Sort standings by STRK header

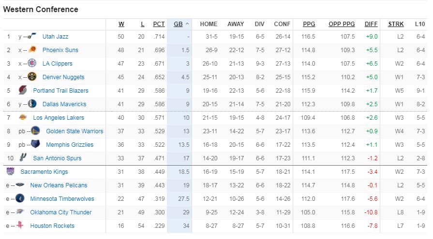click(396, 24)
